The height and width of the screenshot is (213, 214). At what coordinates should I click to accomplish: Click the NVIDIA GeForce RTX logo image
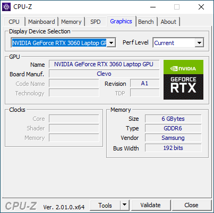(x=183, y=79)
